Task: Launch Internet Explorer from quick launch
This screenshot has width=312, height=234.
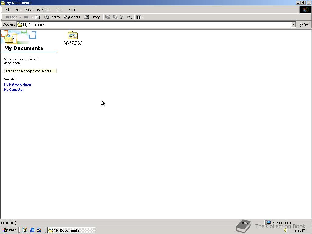Action: coord(32,230)
